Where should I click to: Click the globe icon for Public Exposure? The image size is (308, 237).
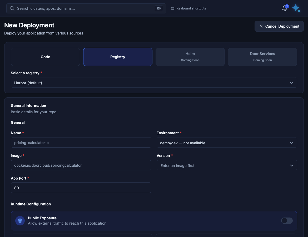tap(20, 221)
